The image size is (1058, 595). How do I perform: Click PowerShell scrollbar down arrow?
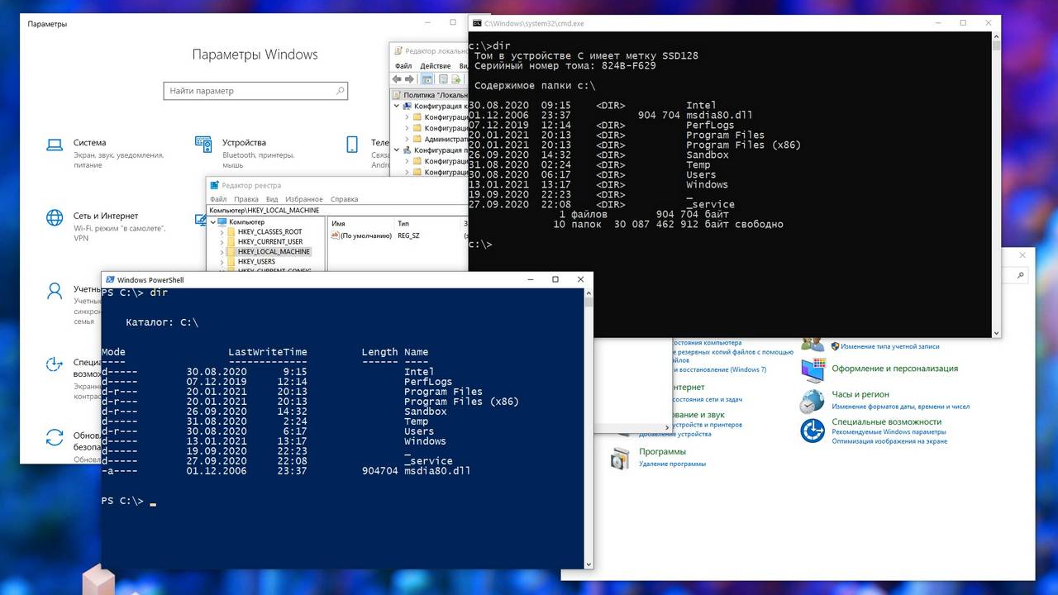click(x=589, y=564)
